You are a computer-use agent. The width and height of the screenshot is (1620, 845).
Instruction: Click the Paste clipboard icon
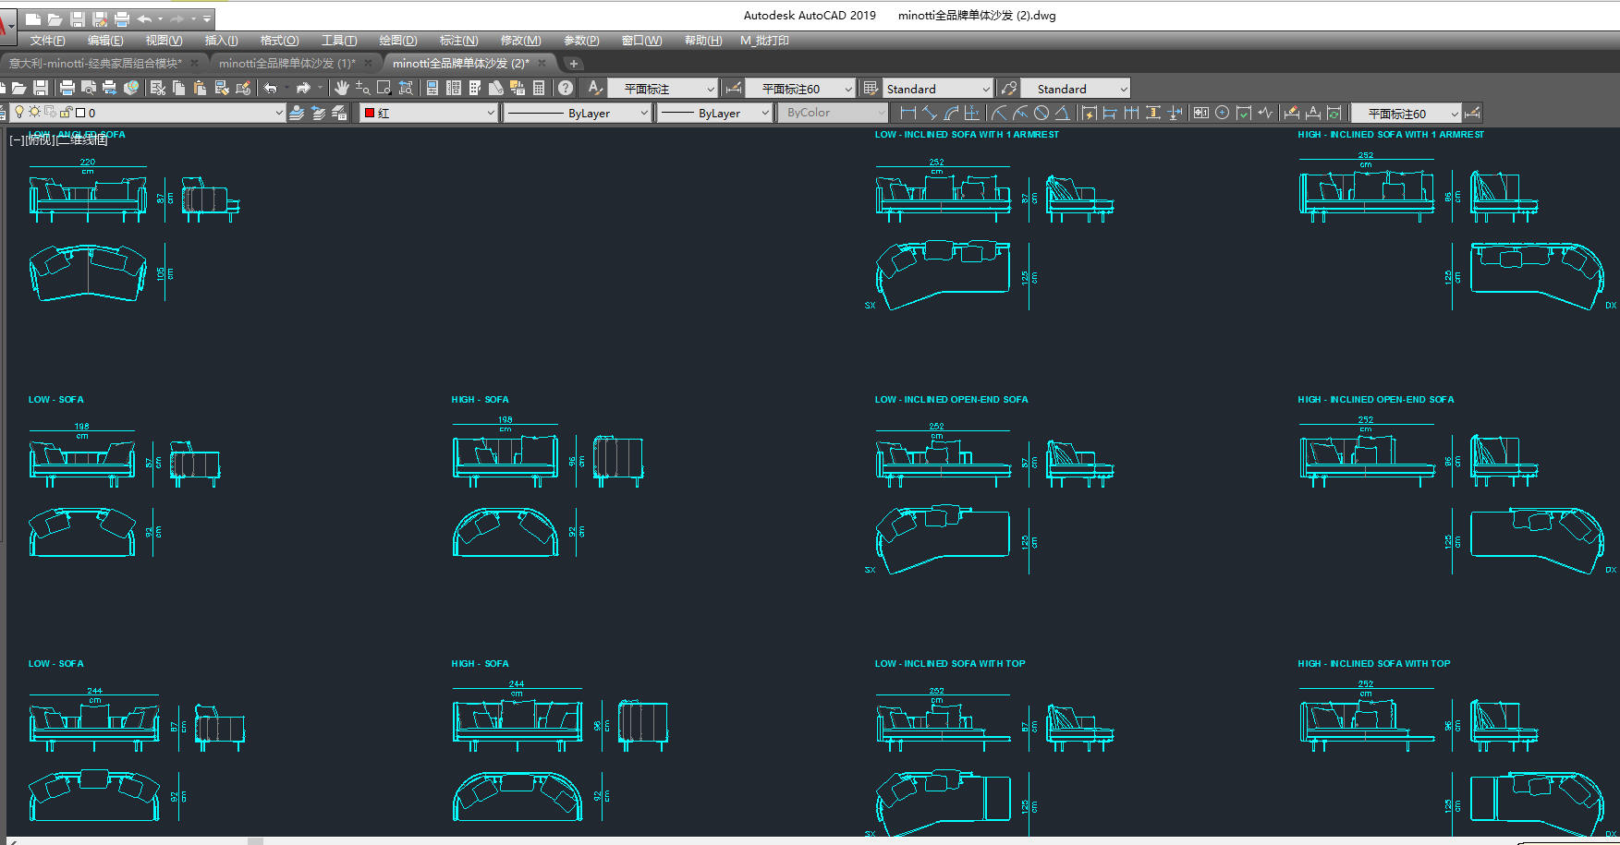click(199, 88)
